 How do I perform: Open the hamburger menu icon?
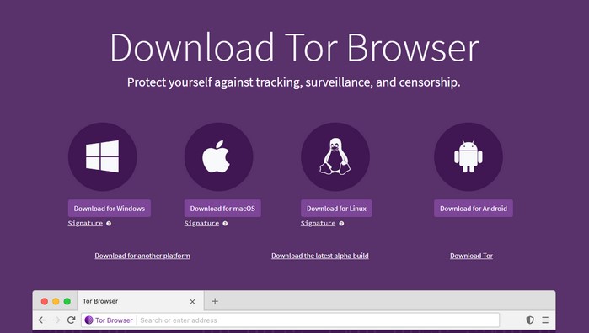(545, 320)
